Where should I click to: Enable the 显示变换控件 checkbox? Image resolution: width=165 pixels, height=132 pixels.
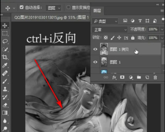point(68,7)
